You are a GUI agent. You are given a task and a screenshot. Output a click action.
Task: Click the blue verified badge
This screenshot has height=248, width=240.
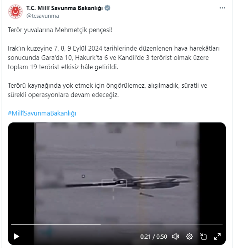(x=107, y=8)
